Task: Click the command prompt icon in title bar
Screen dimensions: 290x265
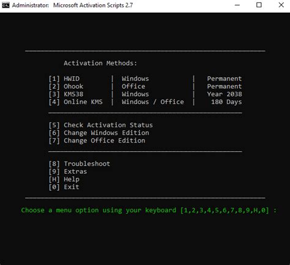Action: pos(6,5)
